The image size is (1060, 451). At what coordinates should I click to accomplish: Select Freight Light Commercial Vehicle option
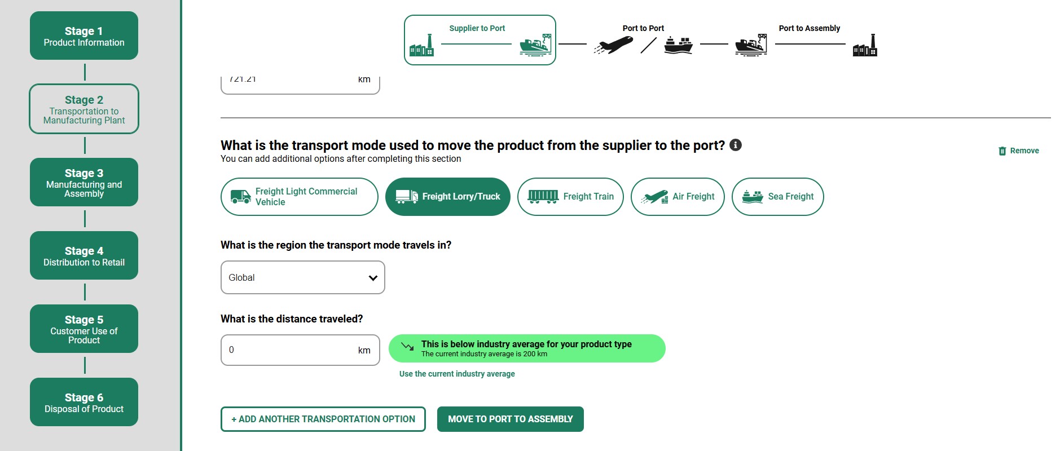pyautogui.click(x=300, y=197)
